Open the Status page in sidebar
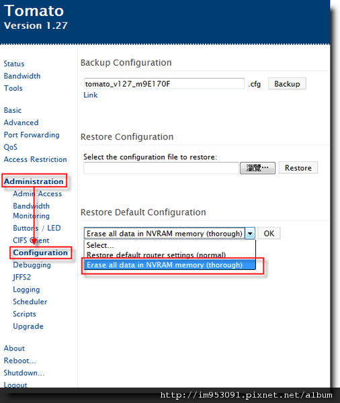This screenshot has height=403, width=340. [x=14, y=64]
